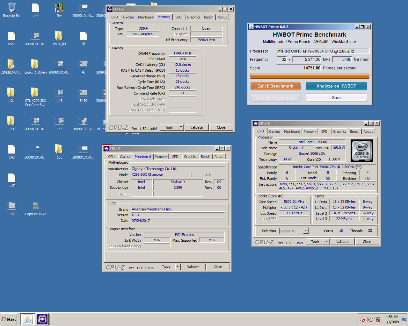Select GTL X299 SKX Per Core folder

35,97
